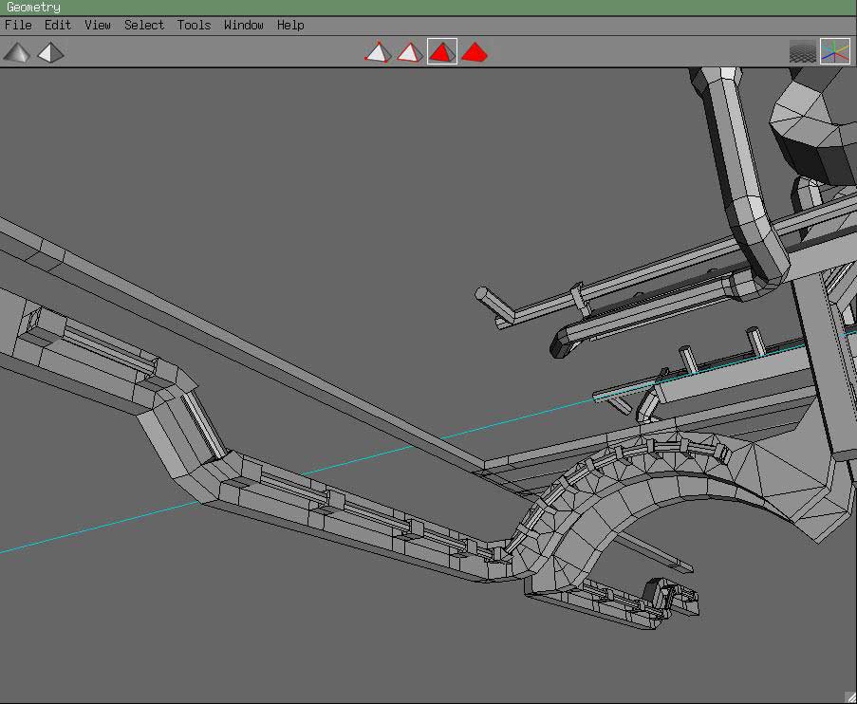Select edge mode pyramid with red outline
The width and height of the screenshot is (857, 704).
coord(409,52)
